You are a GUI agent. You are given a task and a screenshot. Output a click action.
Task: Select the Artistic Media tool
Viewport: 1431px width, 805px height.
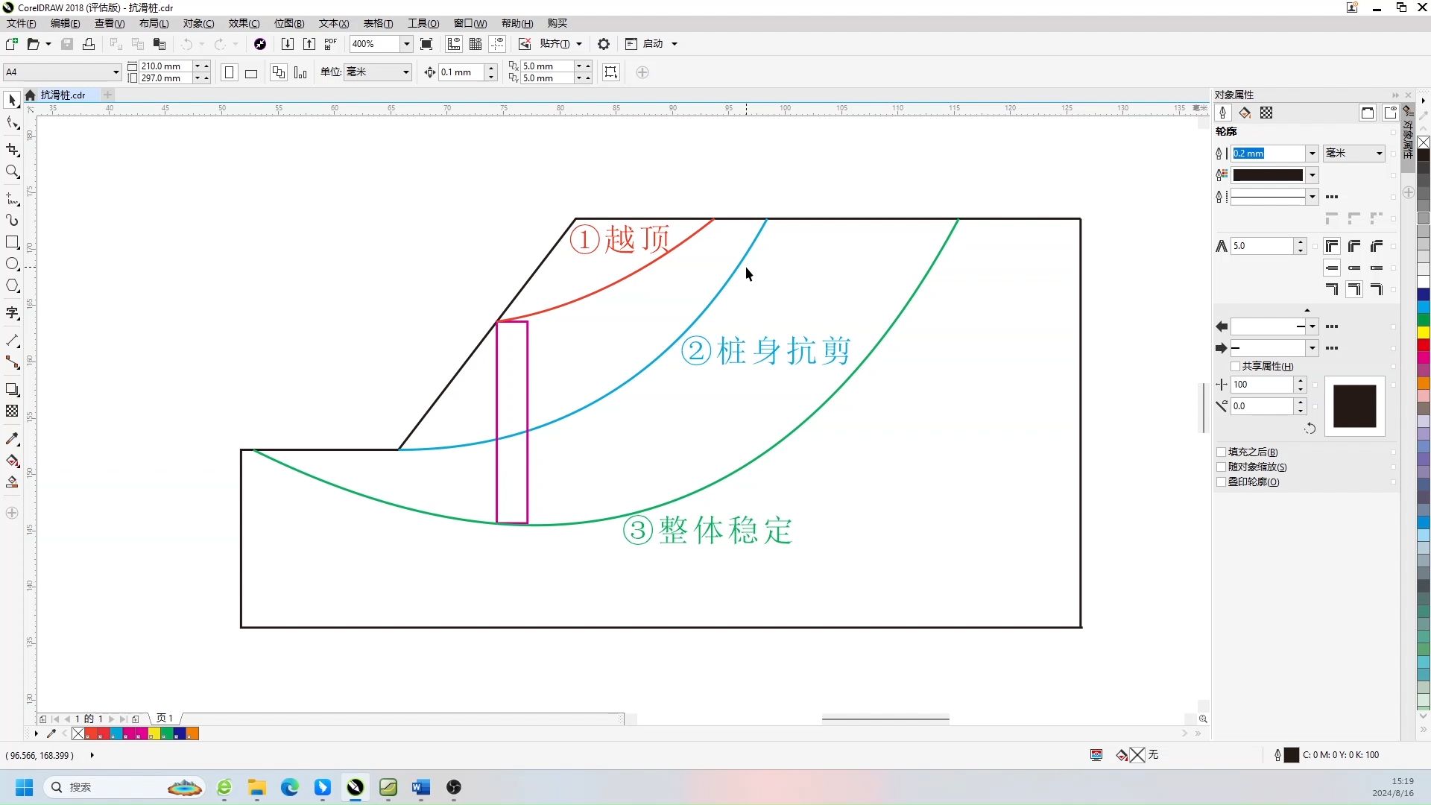click(x=12, y=220)
